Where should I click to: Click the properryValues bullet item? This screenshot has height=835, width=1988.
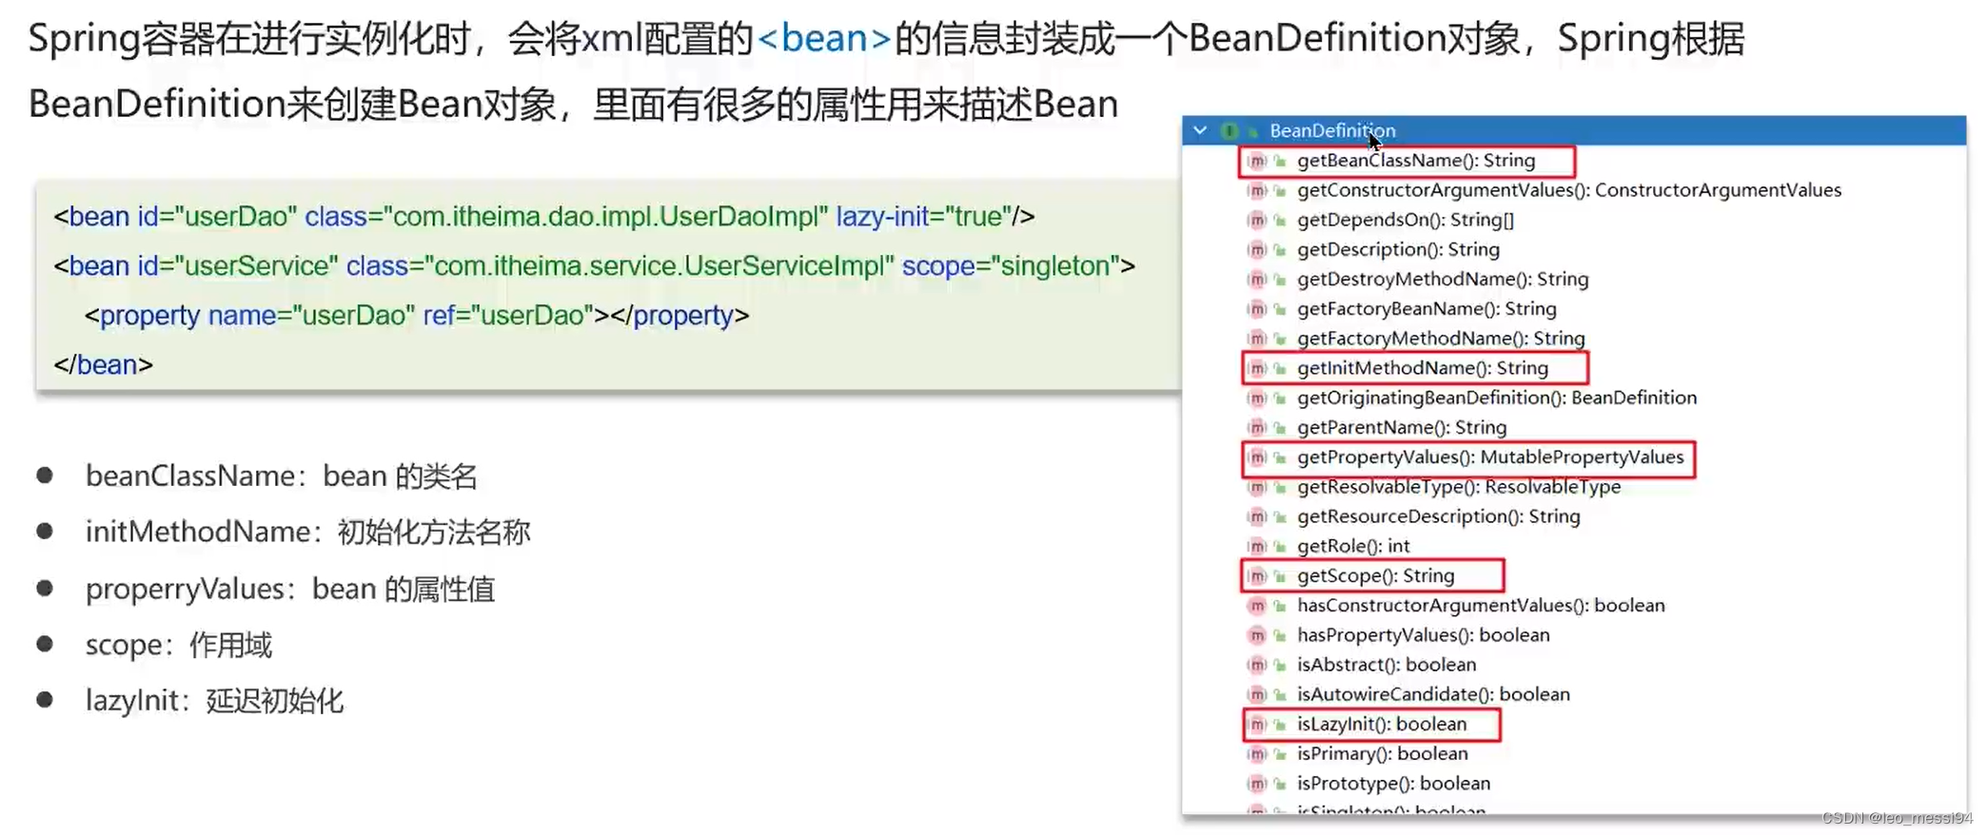(290, 590)
